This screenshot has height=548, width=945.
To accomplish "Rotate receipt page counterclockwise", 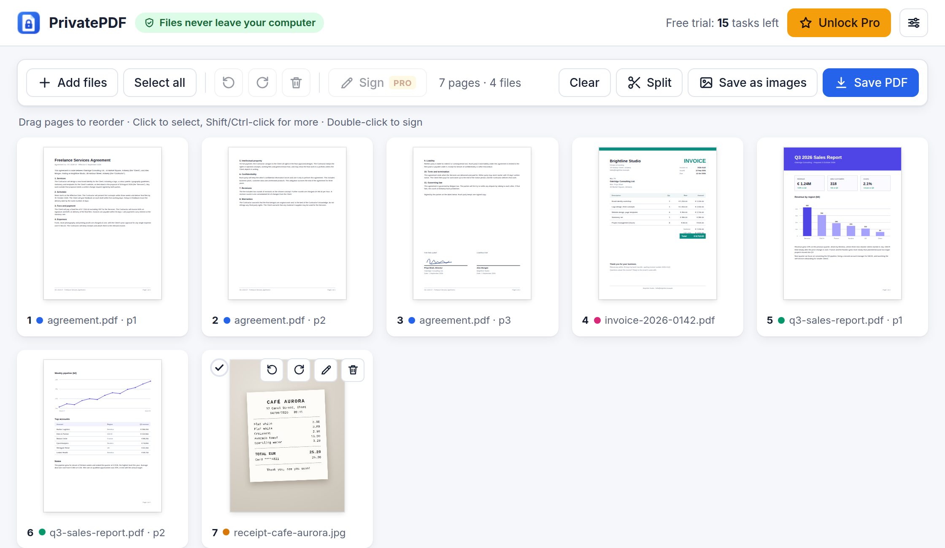I will pyautogui.click(x=272, y=370).
